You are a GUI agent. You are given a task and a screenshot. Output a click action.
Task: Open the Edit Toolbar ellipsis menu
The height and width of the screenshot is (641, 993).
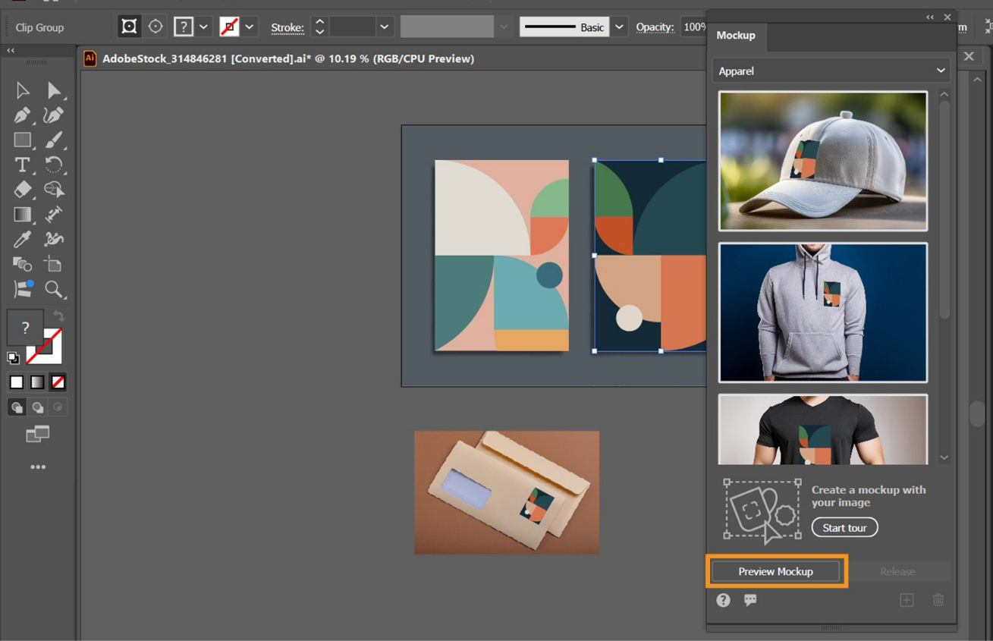38,467
